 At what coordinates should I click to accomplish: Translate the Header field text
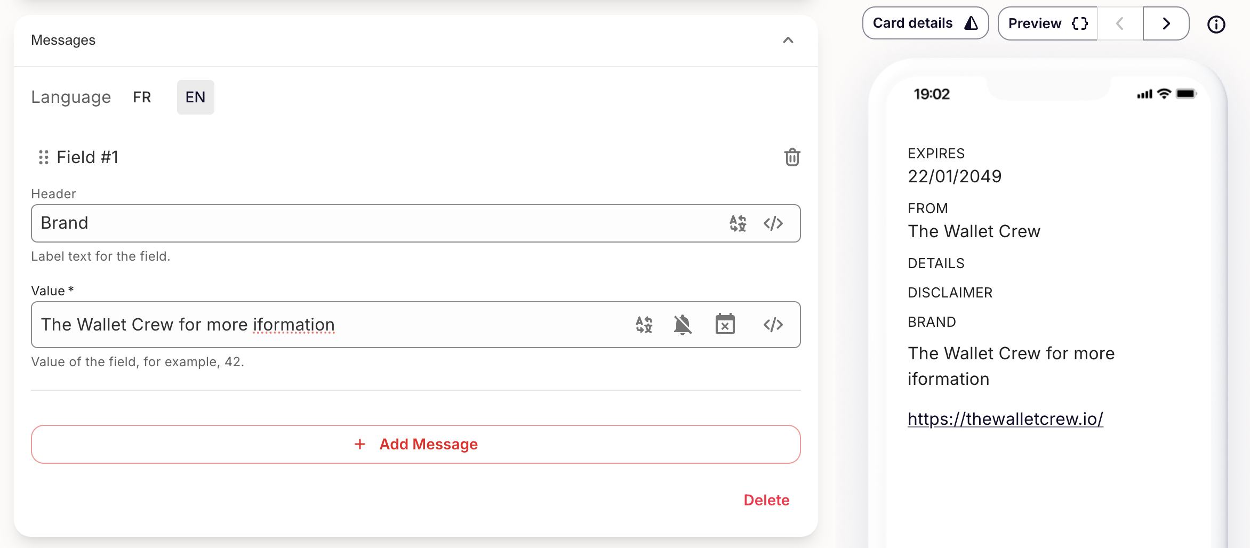click(738, 223)
